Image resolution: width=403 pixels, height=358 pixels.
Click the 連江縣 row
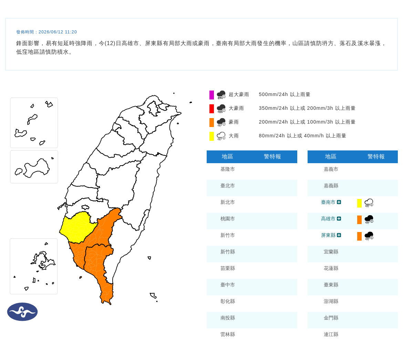point(353,337)
